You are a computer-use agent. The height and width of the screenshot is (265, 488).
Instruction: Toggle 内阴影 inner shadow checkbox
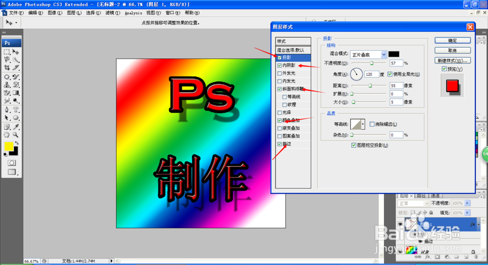pyautogui.click(x=280, y=65)
